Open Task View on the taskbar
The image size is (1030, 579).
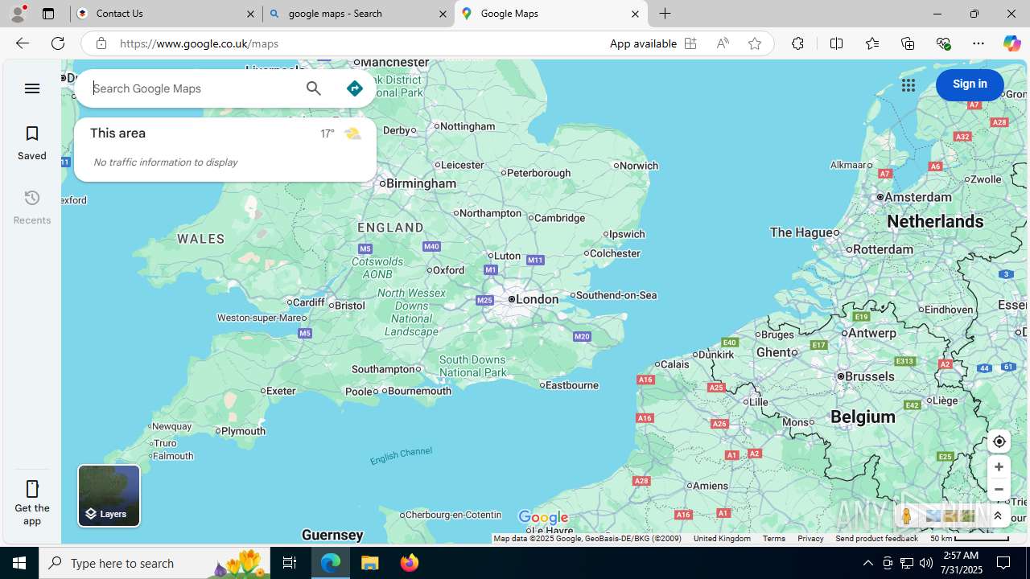290,563
